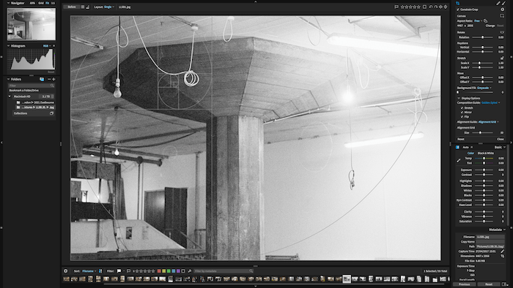This screenshot has height=288, width=513.
Task: Uncheck the Mirror guide option
Action: tap(462, 112)
